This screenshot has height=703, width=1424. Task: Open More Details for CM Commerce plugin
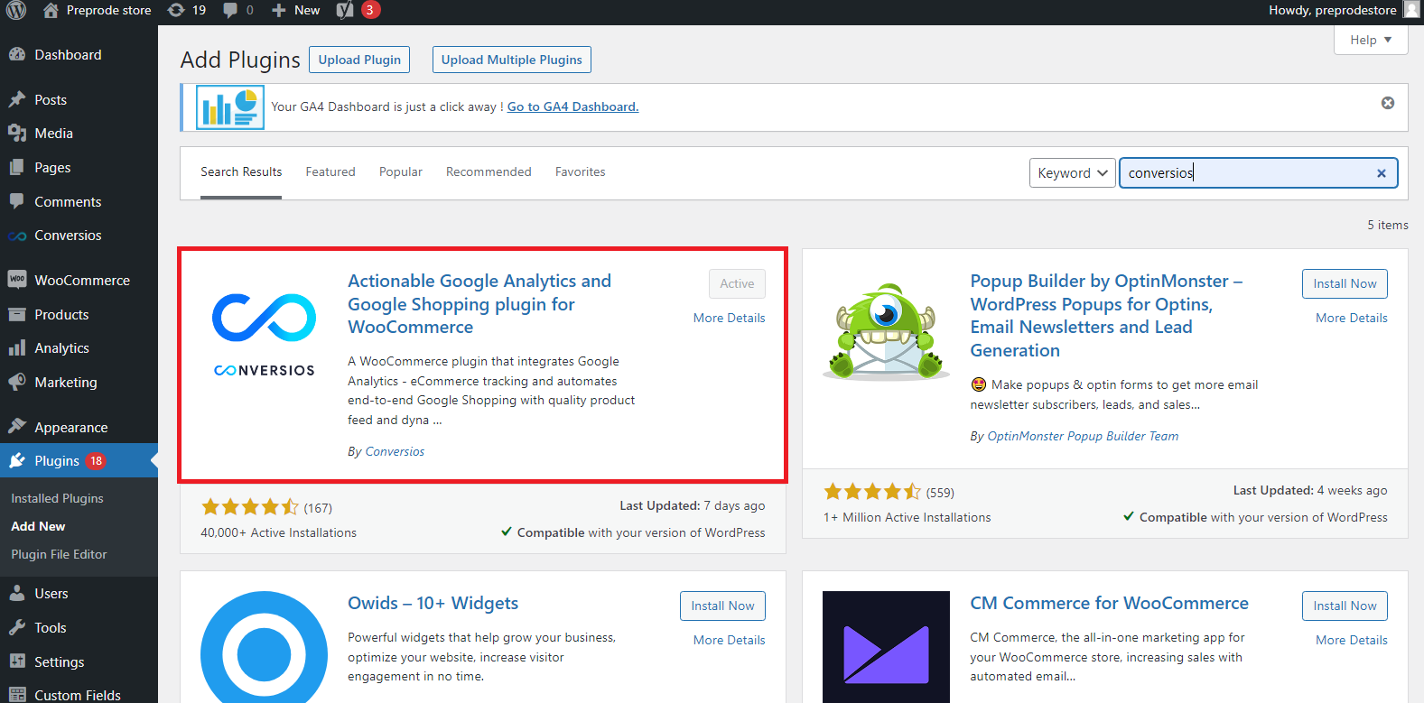point(1352,640)
